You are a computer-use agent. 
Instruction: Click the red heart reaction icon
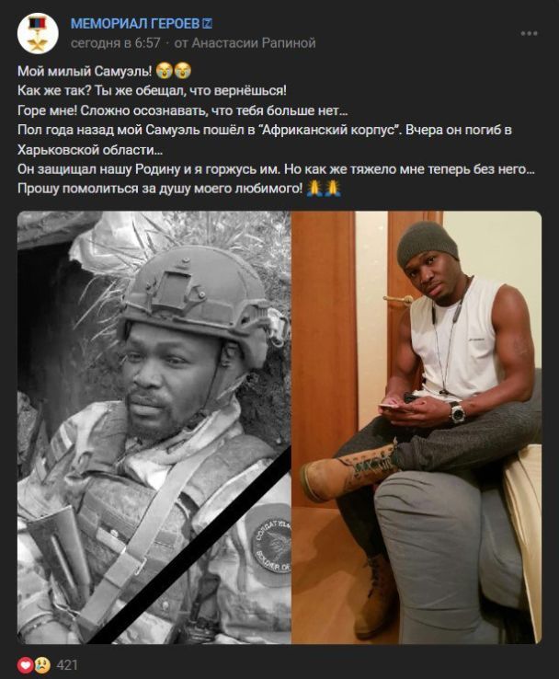tap(26, 664)
